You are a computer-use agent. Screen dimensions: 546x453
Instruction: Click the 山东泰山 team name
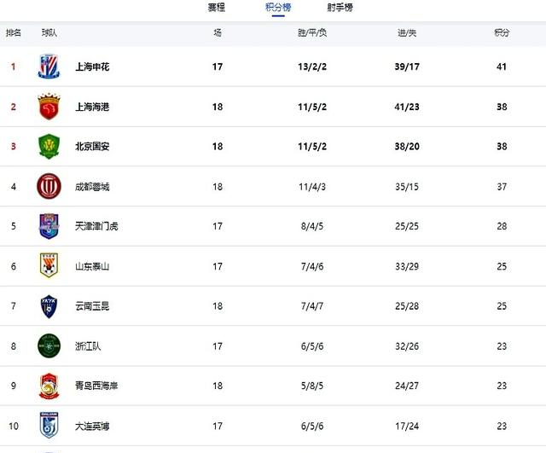92,266
